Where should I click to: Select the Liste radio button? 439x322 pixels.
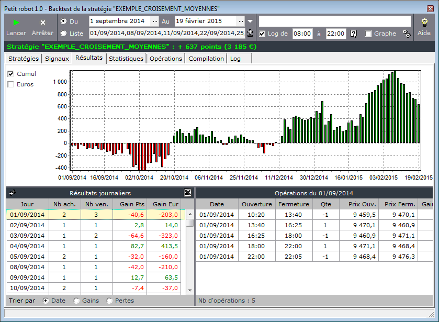click(64, 34)
